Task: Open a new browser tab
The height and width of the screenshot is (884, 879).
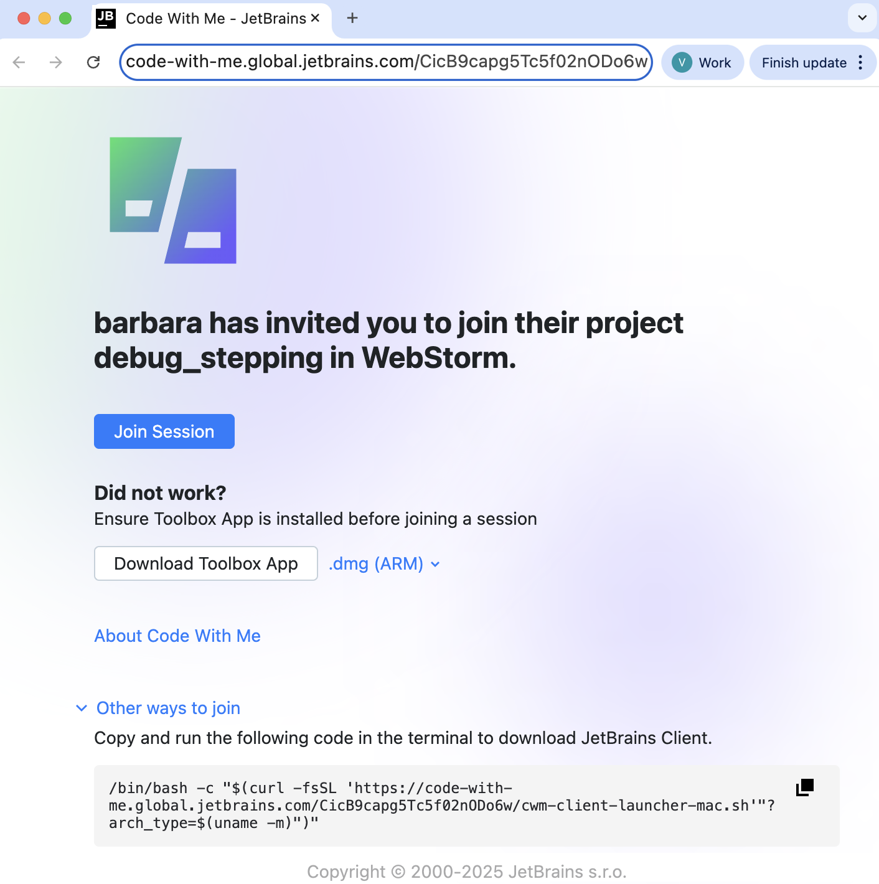Action: [352, 18]
